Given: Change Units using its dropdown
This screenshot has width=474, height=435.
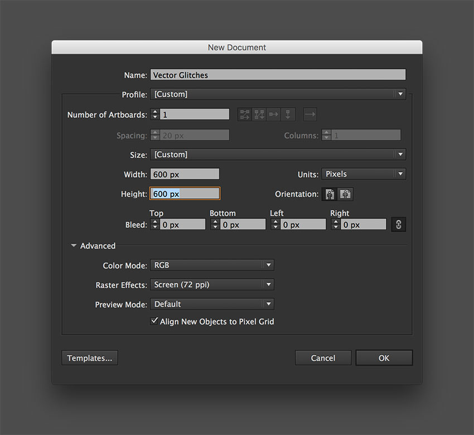Looking at the screenshot, I should click(400, 174).
